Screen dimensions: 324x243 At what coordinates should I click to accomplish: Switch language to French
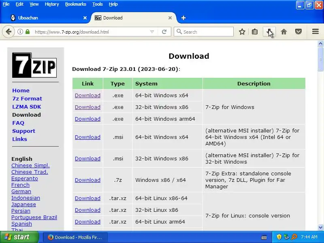coord(21,185)
